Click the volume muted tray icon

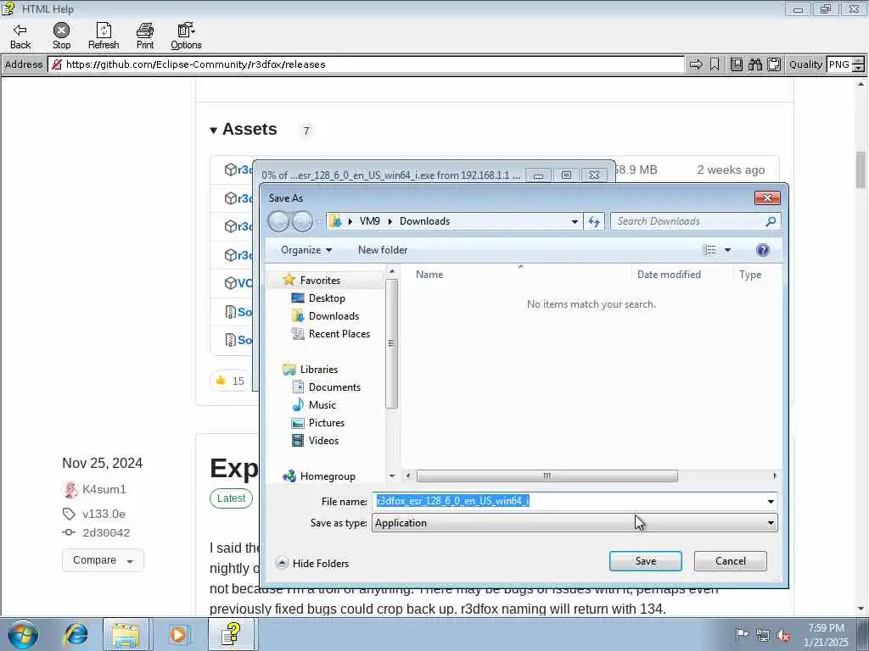pyautogui.click(x=783, y=636)
